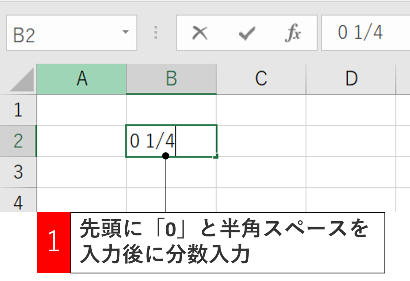Image resolution: width=410 pixels, height=281 pixels.
Task: Click cell A1
Action: coord(82,110)
